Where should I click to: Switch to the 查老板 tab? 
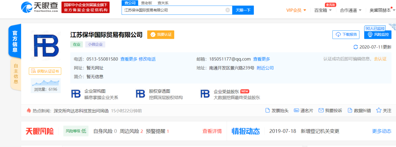(146, 3)
